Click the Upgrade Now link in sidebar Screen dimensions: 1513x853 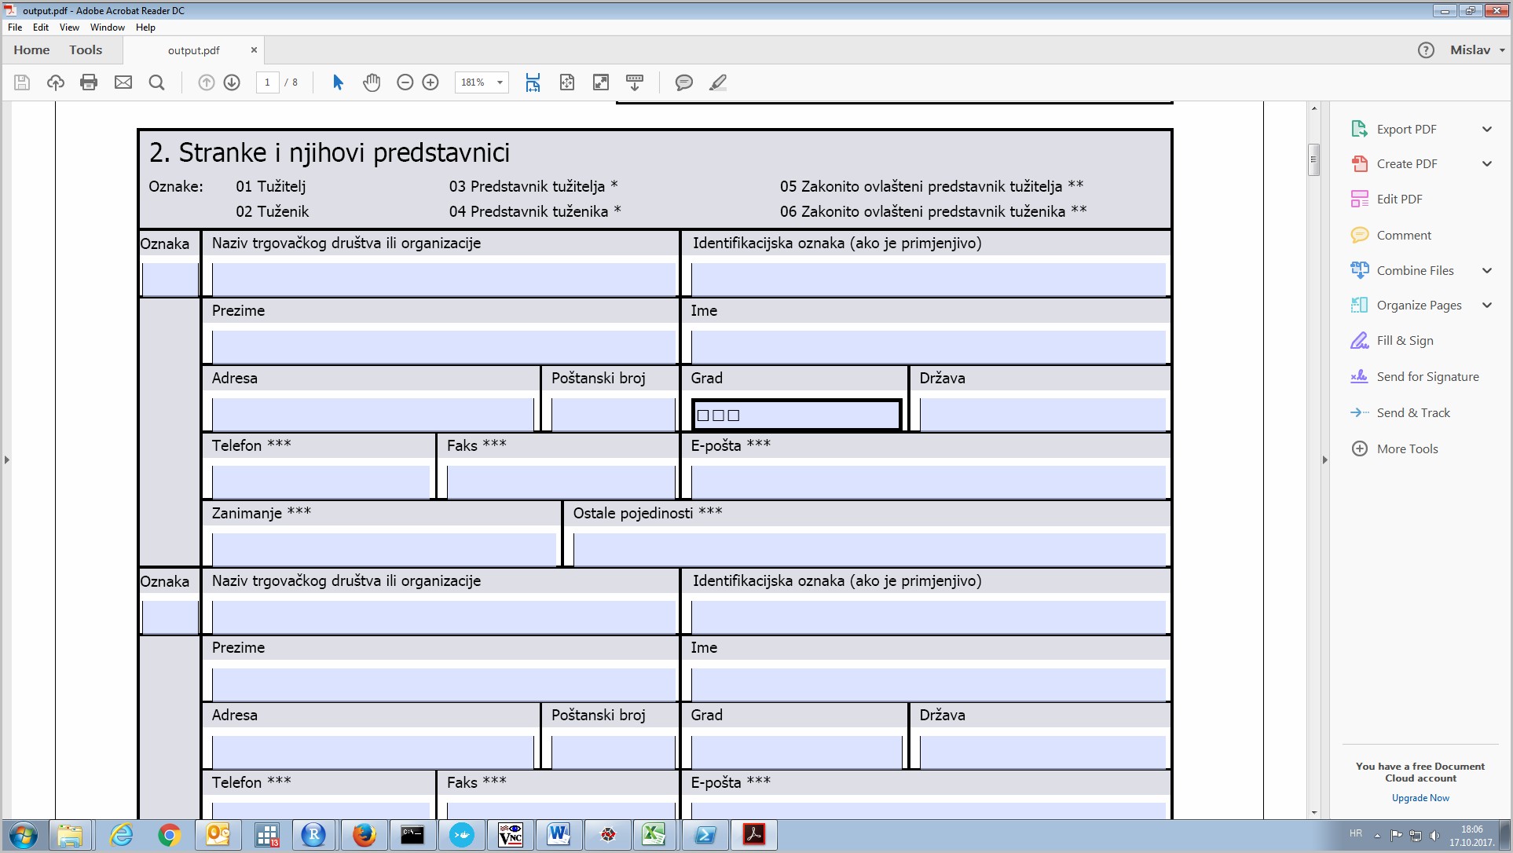coord(1420,800)
